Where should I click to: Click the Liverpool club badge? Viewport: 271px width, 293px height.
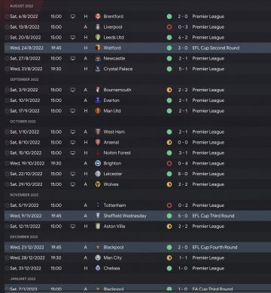click(x=98, y=27)
